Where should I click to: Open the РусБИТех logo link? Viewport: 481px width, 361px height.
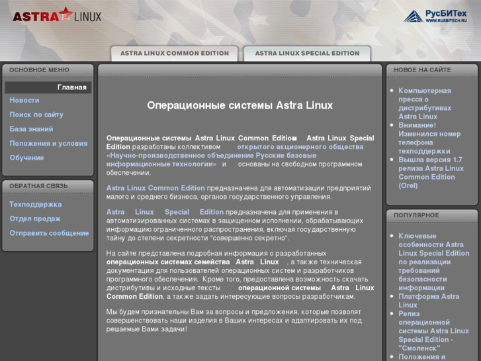click(x=435, y=16)
